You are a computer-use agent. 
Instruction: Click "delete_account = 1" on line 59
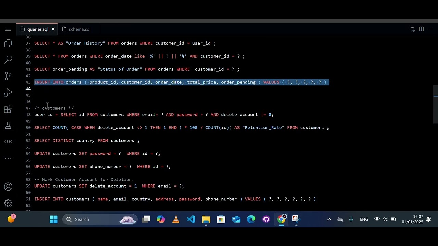coord(113,186)
